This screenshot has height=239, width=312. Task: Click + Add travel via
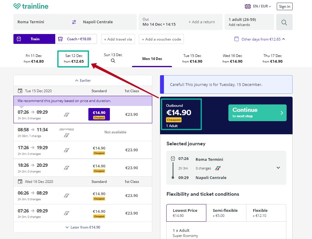(x=118, y=39)
